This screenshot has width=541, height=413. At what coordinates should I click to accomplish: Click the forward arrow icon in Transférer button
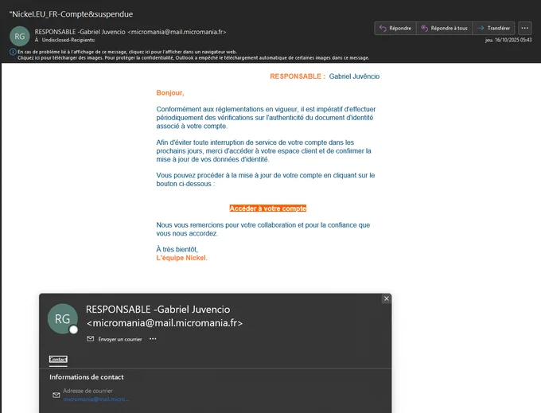coord(481,29)
